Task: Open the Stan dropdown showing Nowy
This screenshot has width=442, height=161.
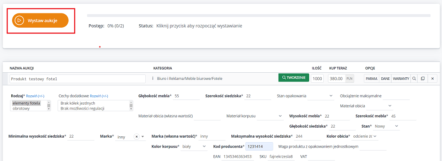Action: coord(386,126)
